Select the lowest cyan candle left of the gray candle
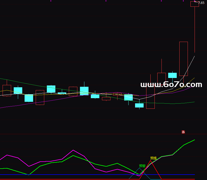 tap(139, 105)
